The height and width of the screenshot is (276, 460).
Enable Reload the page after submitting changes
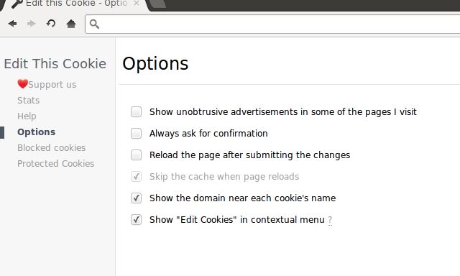(x=136, y=155)
